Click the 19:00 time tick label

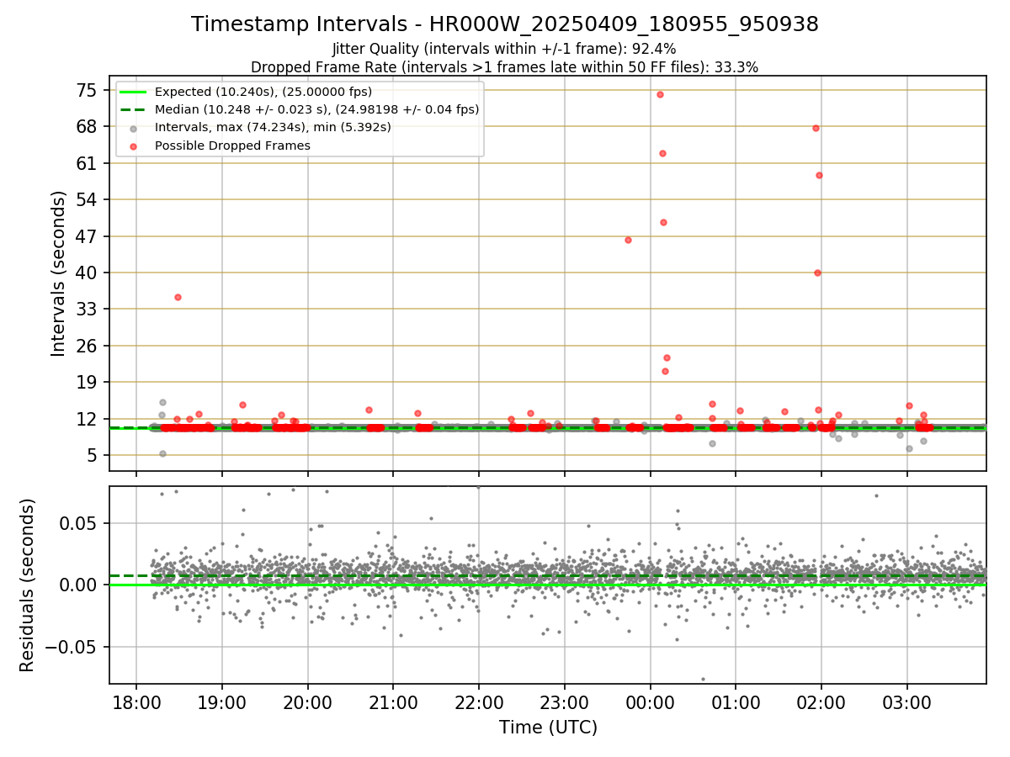(222, 703)
